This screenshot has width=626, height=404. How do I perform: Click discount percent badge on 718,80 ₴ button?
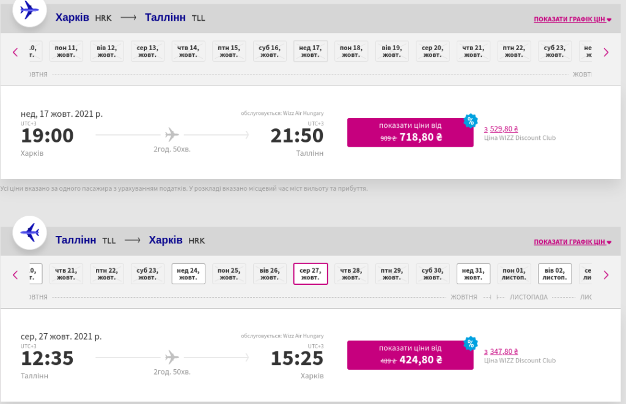[x=470, y=120]
